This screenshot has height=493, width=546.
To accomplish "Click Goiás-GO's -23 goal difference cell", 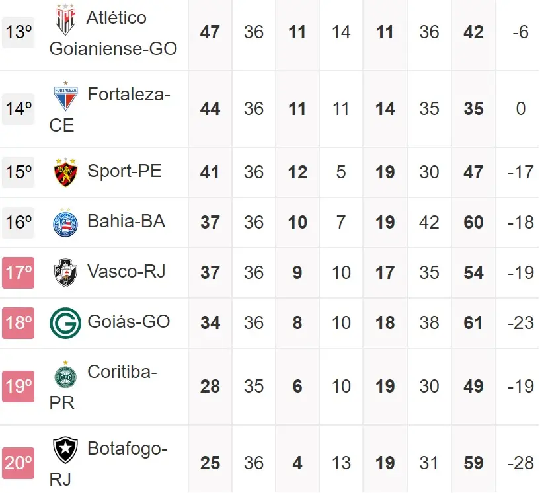I will click(x=520, y=323).
